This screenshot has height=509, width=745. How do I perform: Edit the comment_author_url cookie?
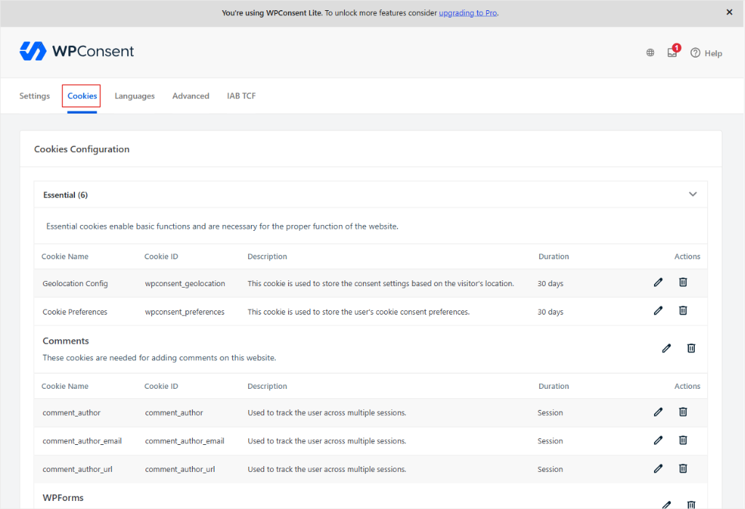pyautogui.click(x=658, y=468)
